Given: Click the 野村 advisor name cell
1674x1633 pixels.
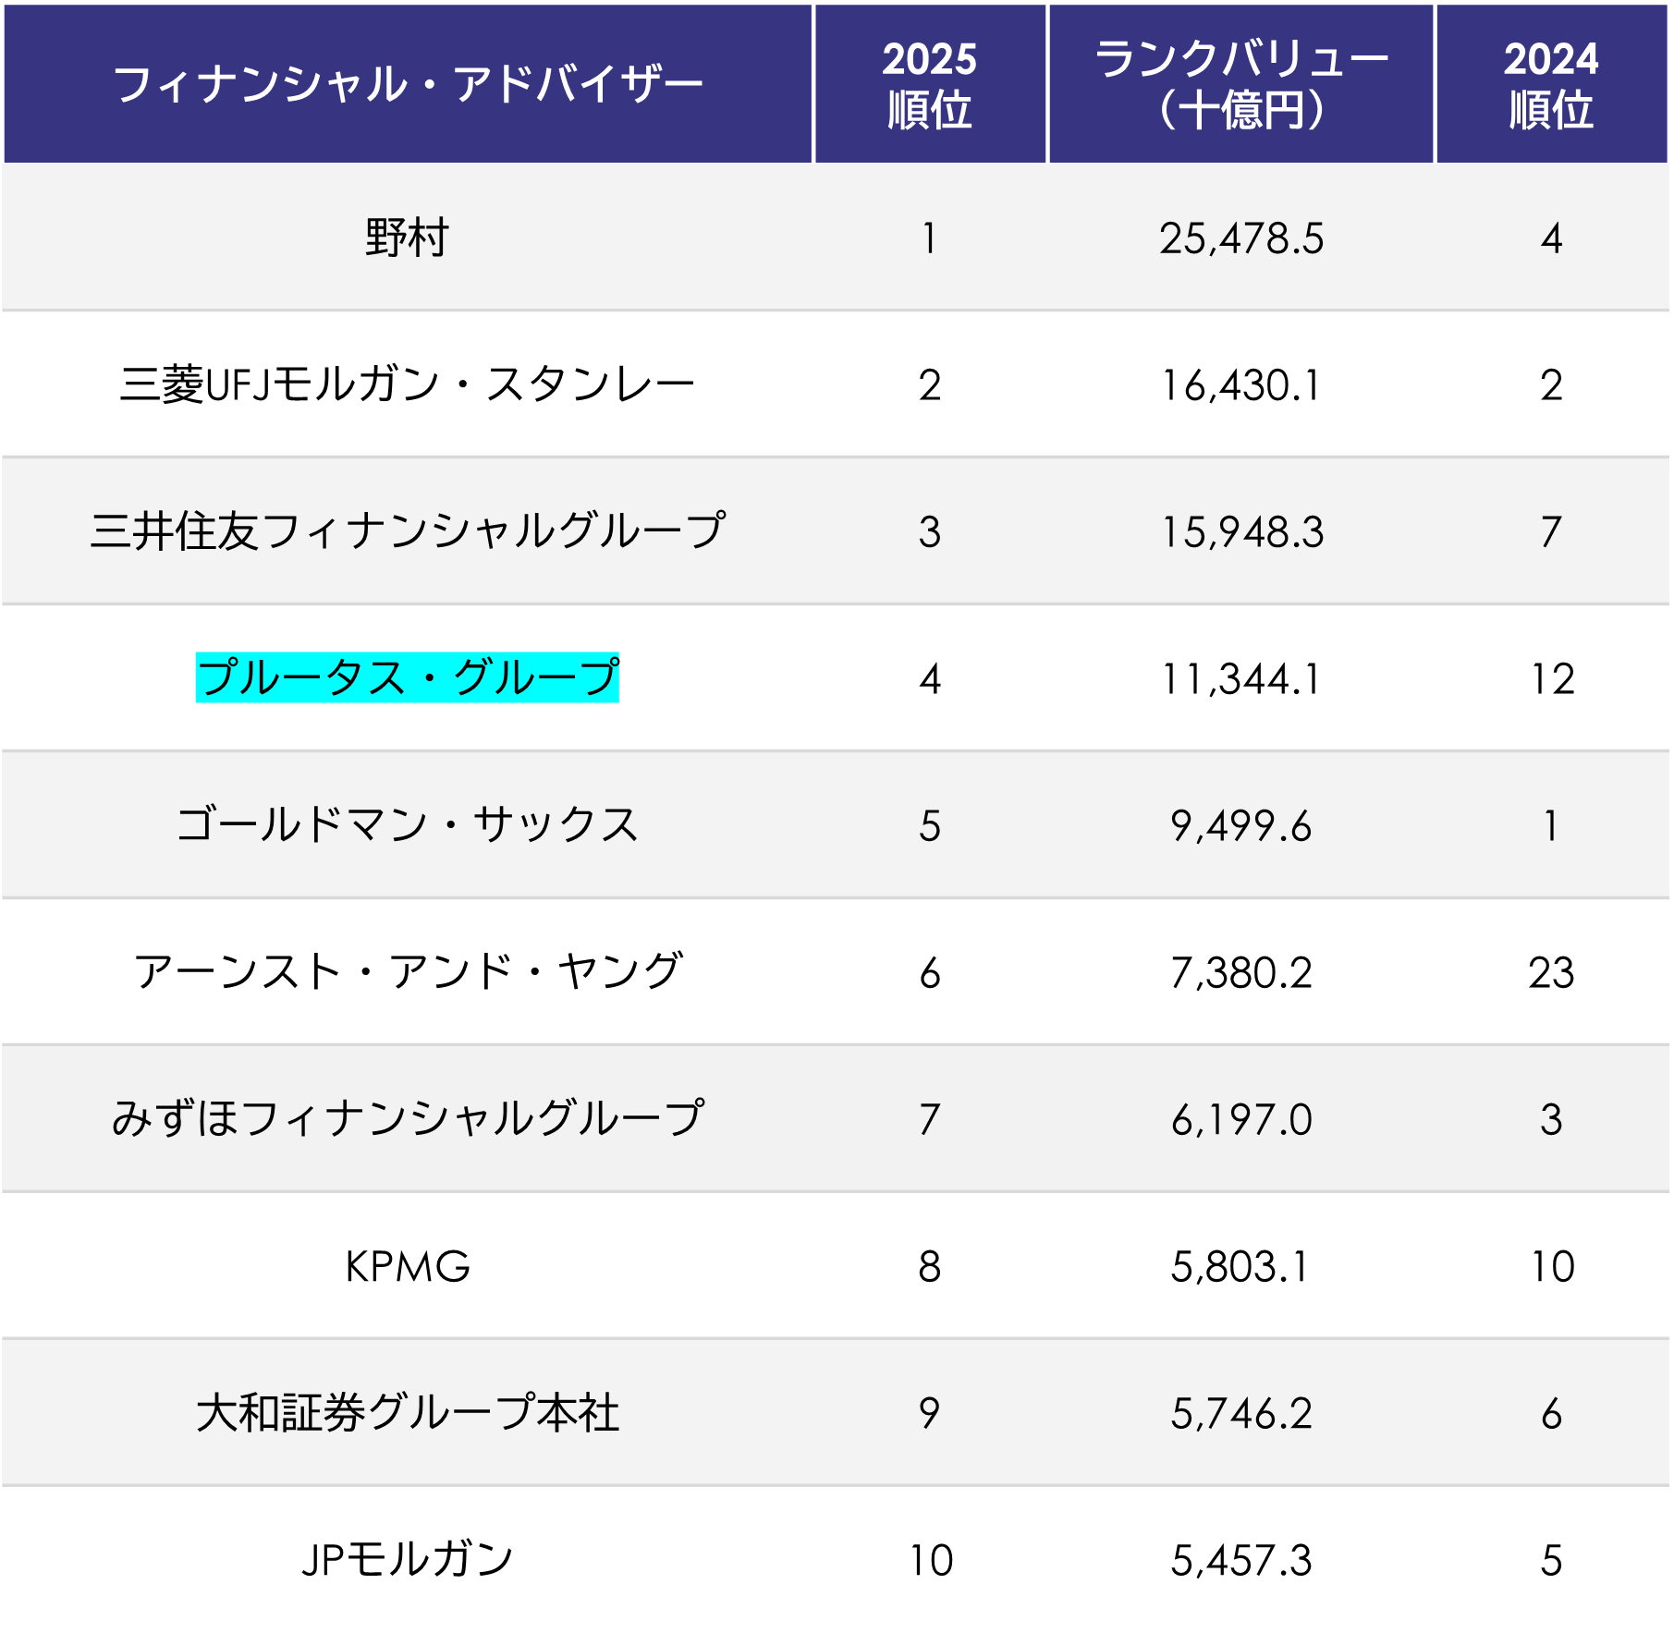Looking at the screenshot, I should tap(408, 238).
